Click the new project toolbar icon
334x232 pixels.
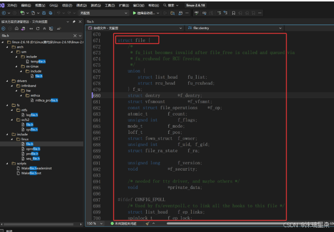[x=22, y=13]
